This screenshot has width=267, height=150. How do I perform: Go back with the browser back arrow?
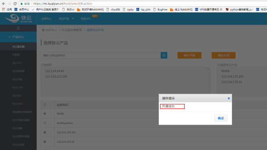pyautogui.click(x=4, y=4)
